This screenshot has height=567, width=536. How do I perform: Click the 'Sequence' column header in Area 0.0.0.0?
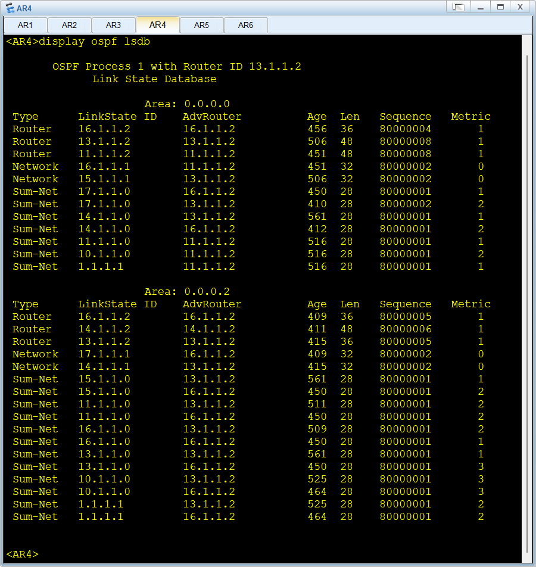coord(406,117)
